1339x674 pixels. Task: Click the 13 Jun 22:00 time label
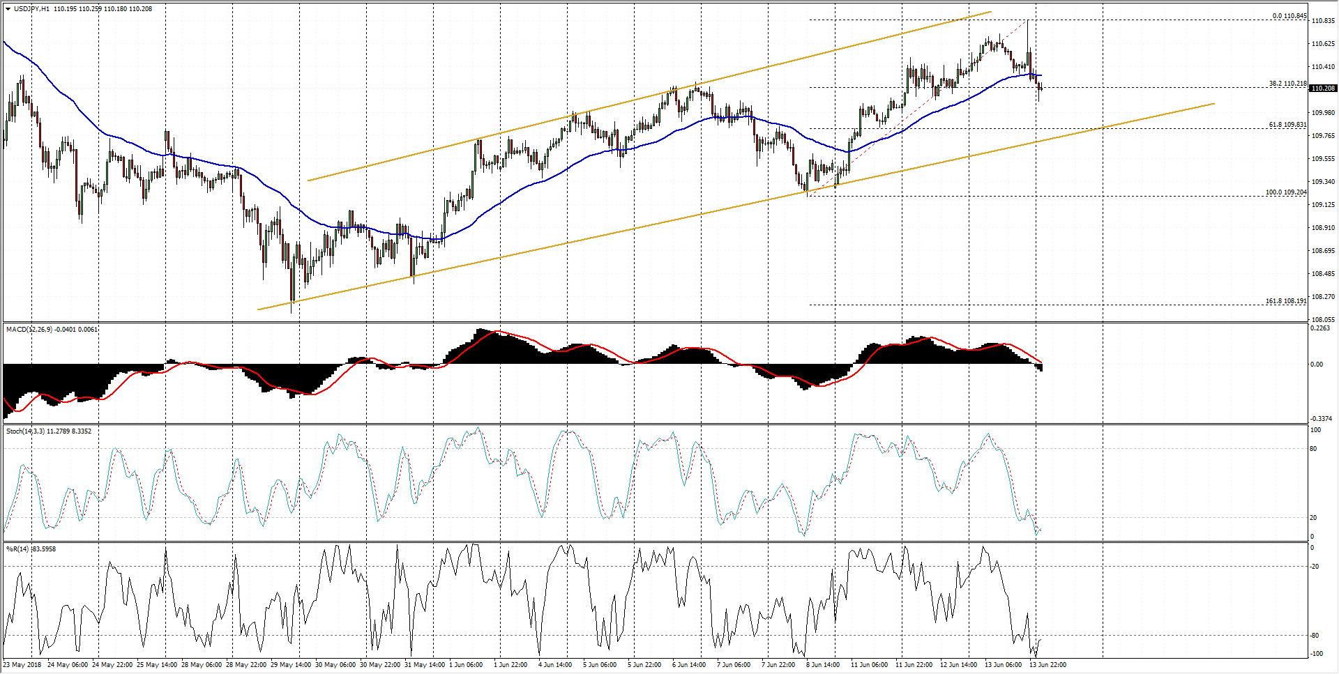(1047, 664)
